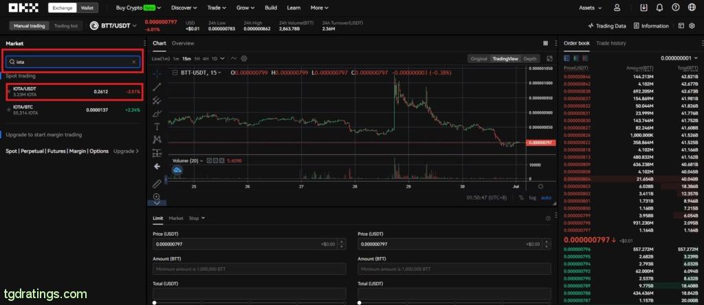
Task: Open the notifications bell
Action: coord(659,8)
